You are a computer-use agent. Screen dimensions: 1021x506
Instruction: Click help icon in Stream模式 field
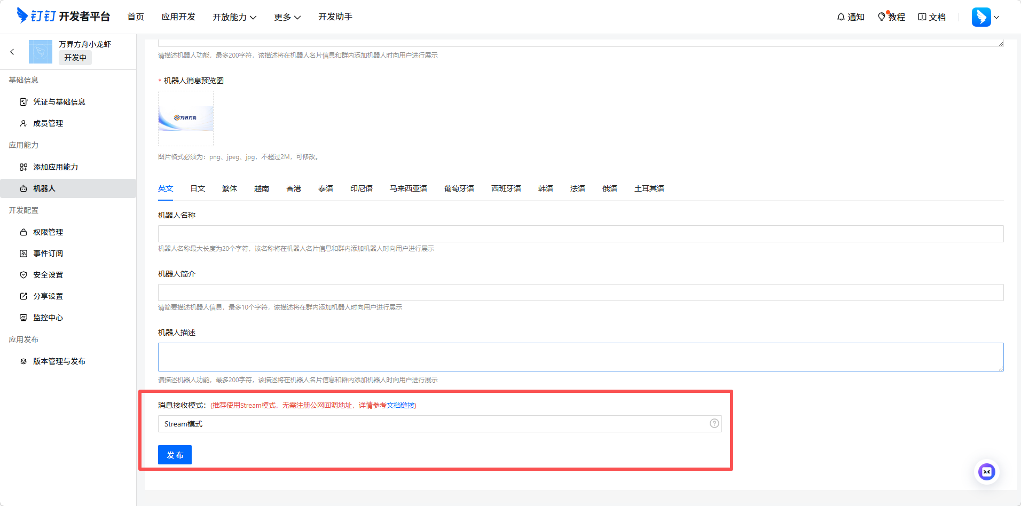714,424
